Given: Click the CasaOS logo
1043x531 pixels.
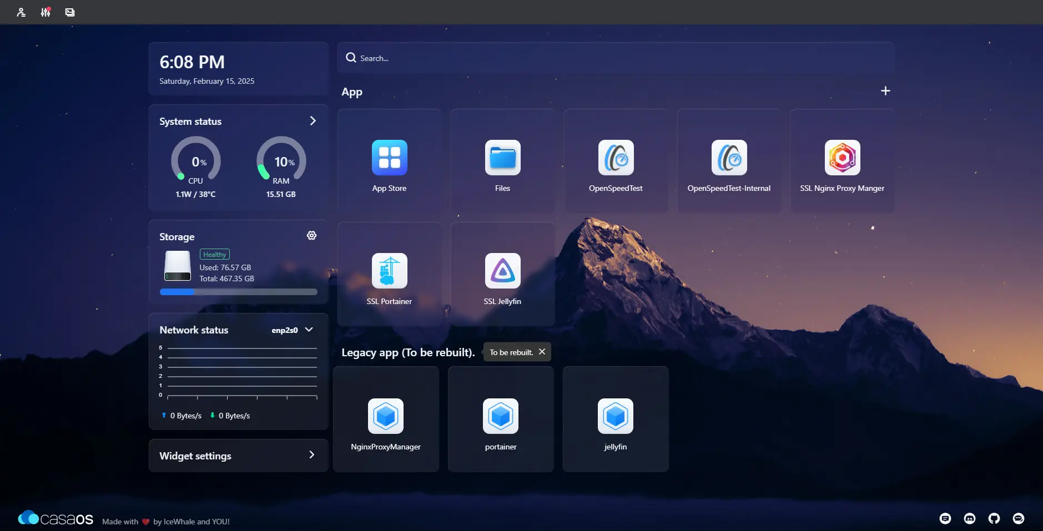Looking at the screenshot, I should pyautogui.click(x=56, y=518).
